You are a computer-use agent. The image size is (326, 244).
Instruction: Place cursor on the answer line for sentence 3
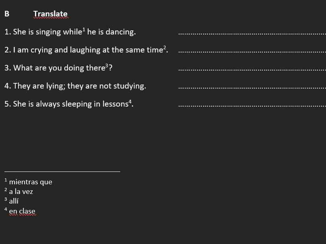point(251,69)
